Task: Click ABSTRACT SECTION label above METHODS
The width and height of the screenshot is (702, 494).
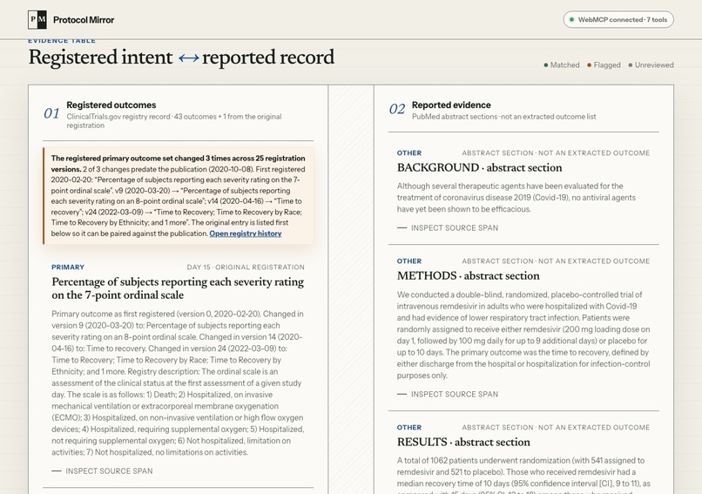Action: [556, 261]
